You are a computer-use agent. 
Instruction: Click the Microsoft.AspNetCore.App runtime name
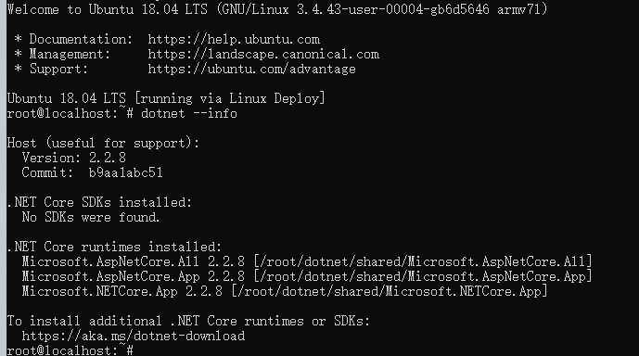[110, 276]
